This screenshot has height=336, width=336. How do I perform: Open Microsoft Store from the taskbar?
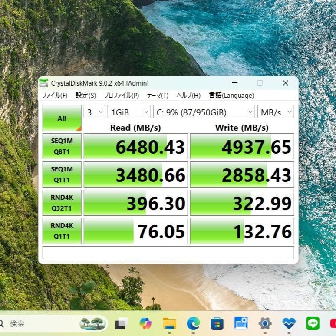217,324
